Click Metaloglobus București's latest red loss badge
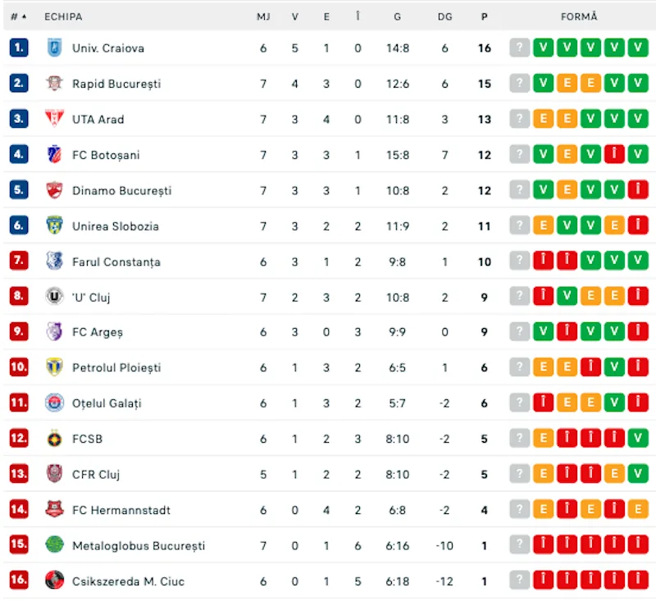 pyautogui.click(x=638, y=545)
